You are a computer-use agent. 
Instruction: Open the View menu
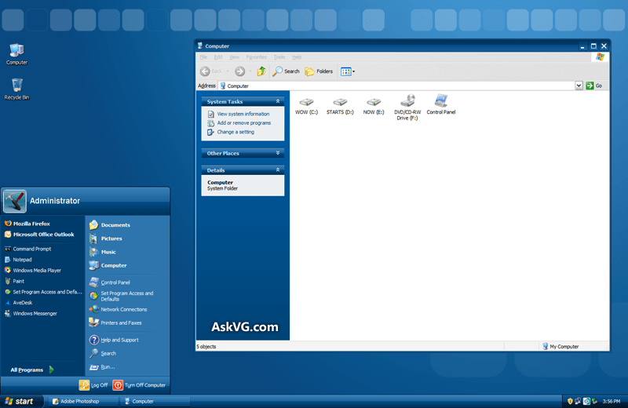[234, 57]
